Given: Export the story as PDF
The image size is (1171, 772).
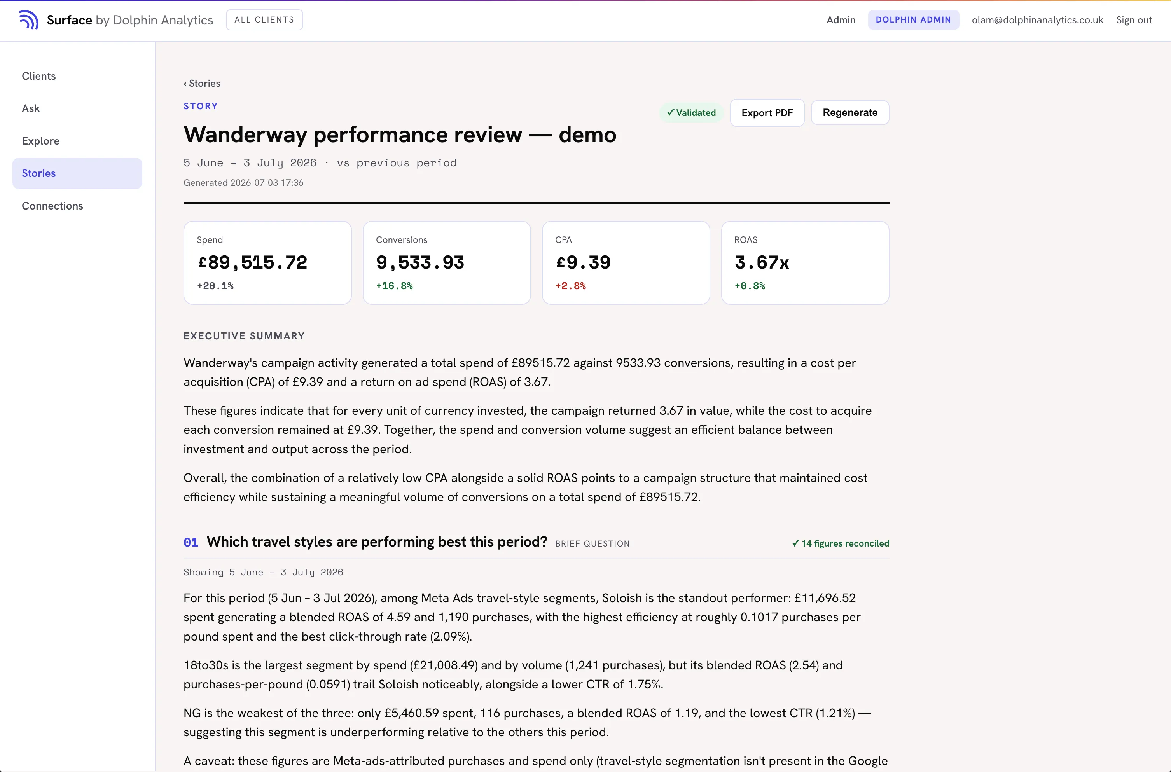Looking at the screenshot, I should tap(767, 113).
